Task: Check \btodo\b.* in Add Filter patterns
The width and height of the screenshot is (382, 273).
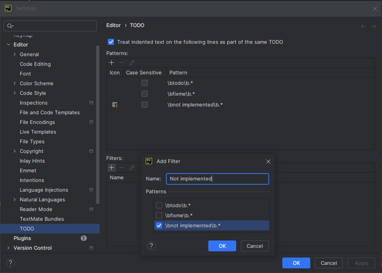Action: [x=159, y=205]
